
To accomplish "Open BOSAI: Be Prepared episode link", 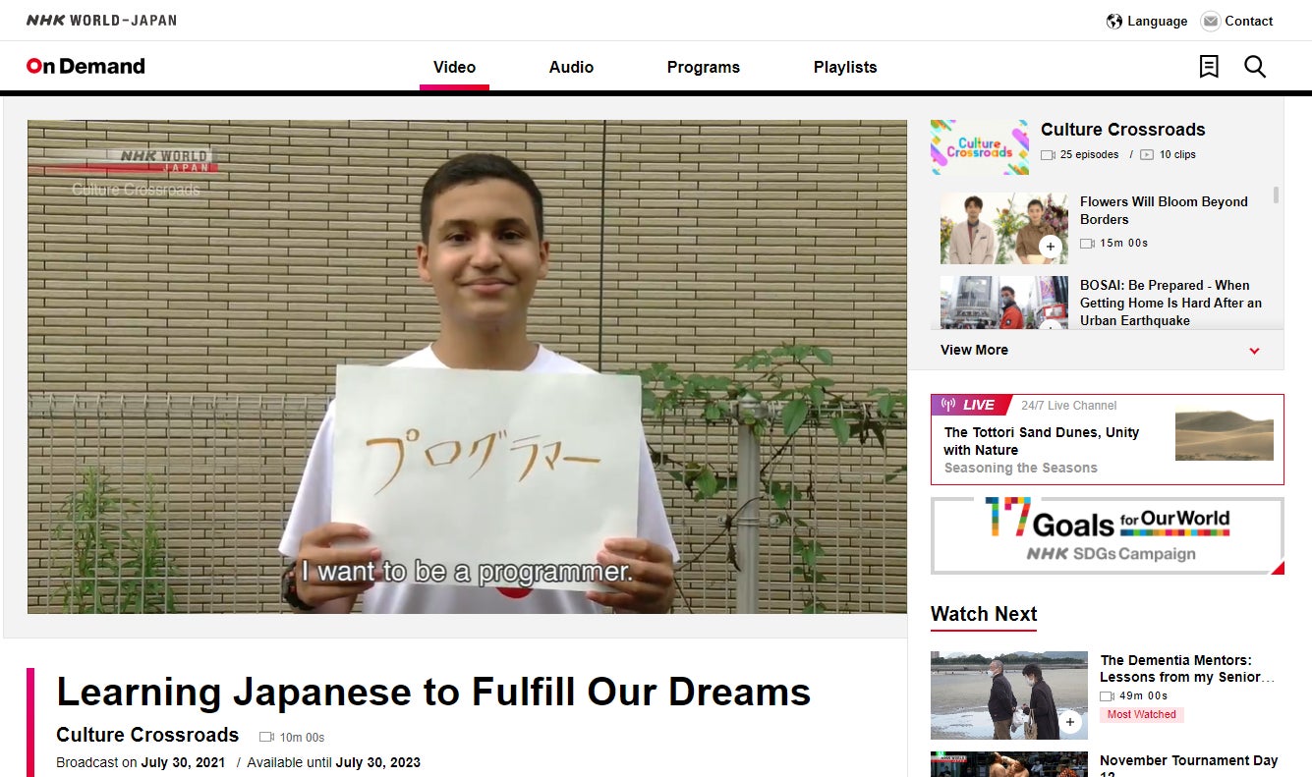I will click(x=1170, y=303).
